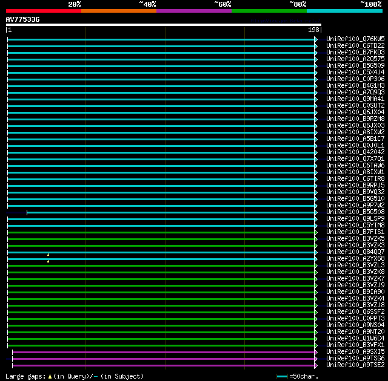Click the AV775336 query name
The image size is (388, 381).
[23, 19]
